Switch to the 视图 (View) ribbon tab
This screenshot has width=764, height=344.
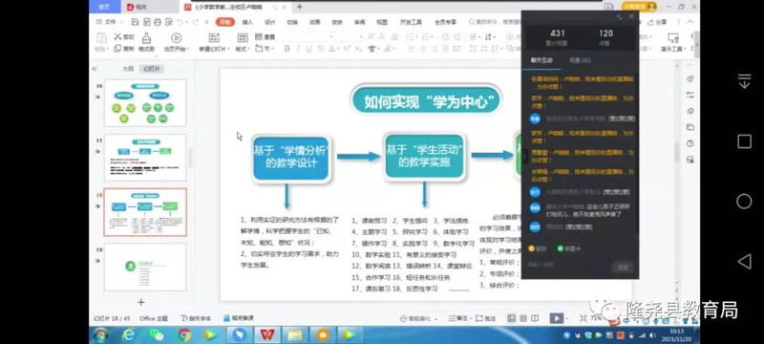(382, 22)
